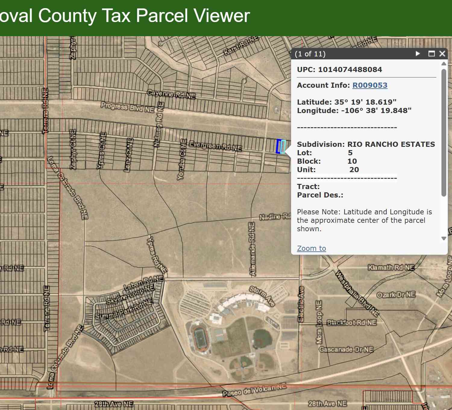
Task: Click Subdivision: RIO RANCHO ESTATES text
Action: click(366, 144)
